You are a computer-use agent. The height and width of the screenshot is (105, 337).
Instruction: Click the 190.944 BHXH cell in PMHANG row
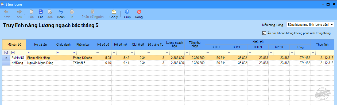[x=216, y=58]
